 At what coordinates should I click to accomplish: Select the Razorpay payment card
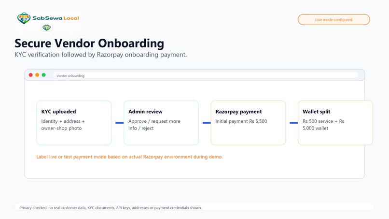248,122
